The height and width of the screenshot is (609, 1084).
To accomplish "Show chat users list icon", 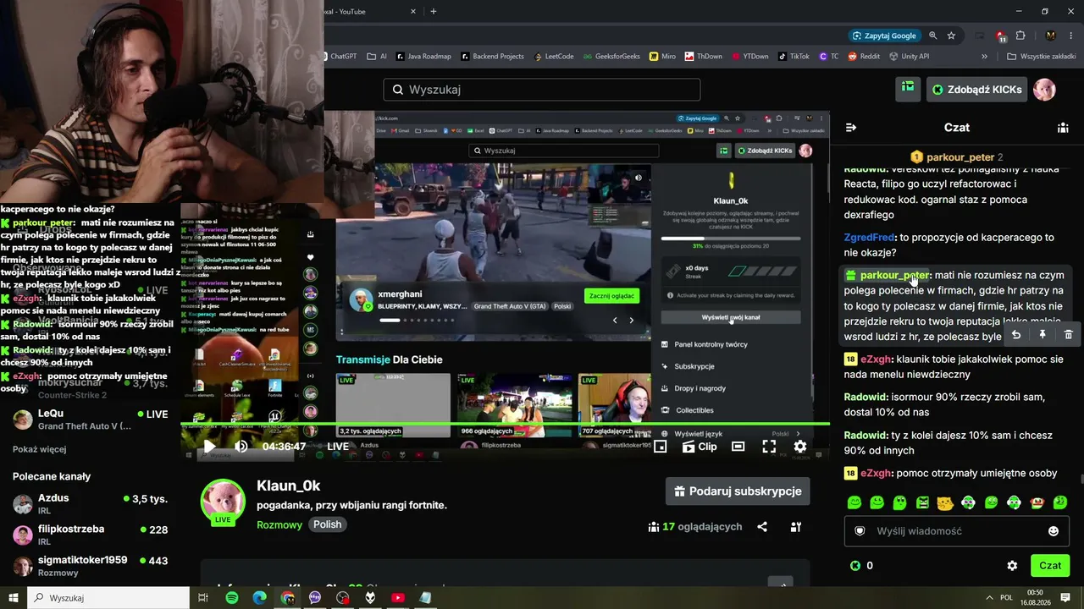I will point(1063,128).
